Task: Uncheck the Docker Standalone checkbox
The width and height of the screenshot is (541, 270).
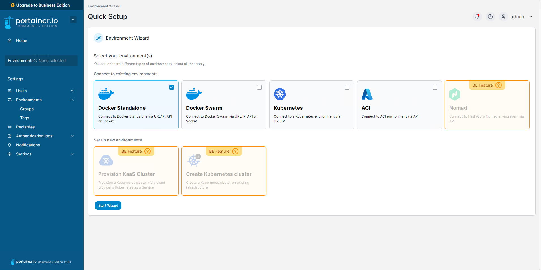Action: point(172,87)
